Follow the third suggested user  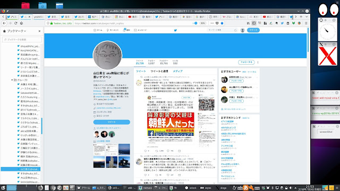236,101
